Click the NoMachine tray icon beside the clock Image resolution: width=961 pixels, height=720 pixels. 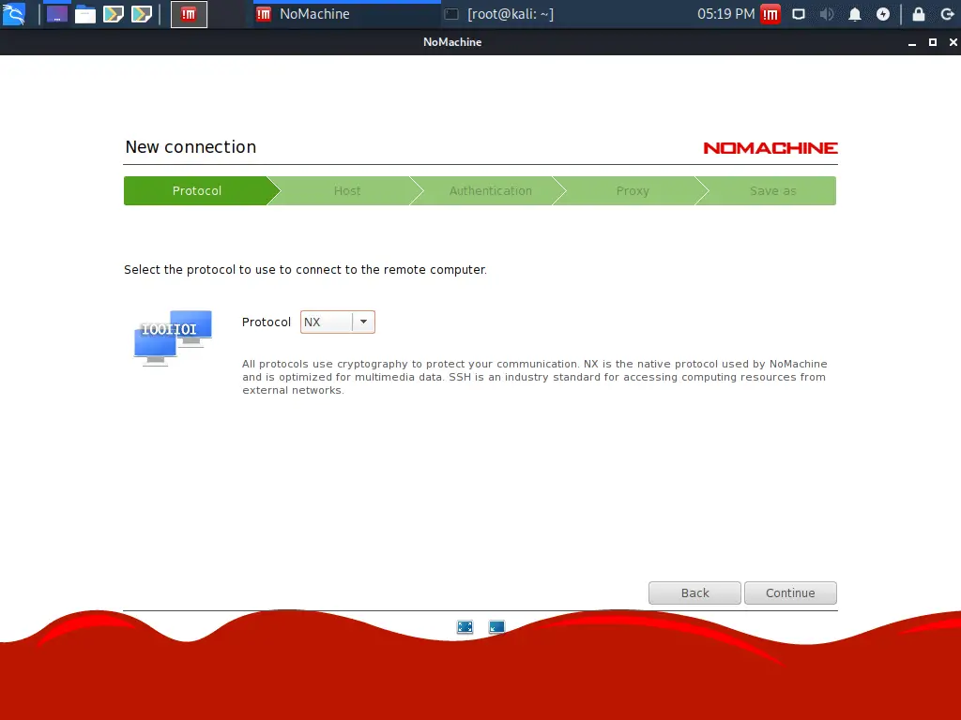coord(770,14)
